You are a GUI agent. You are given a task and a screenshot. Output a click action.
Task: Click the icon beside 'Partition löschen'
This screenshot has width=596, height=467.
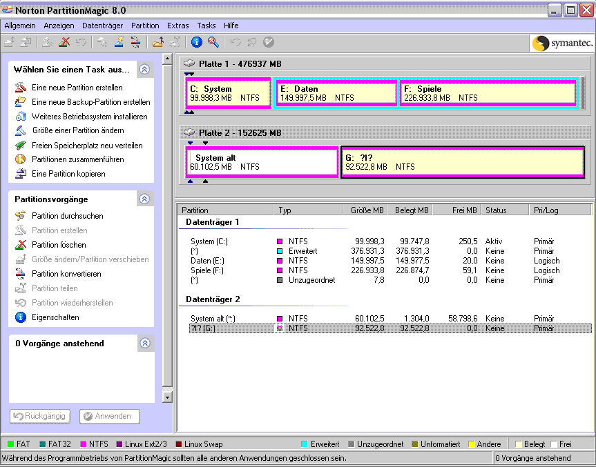21,244
